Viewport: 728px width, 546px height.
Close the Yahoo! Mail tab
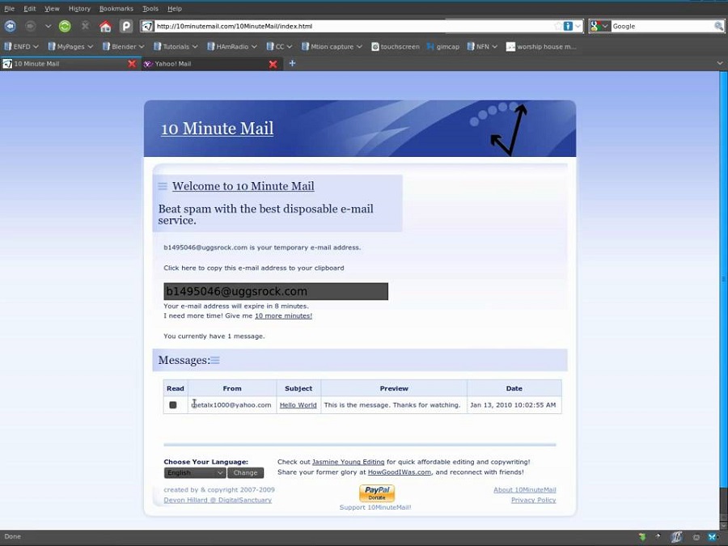point(273,64)
